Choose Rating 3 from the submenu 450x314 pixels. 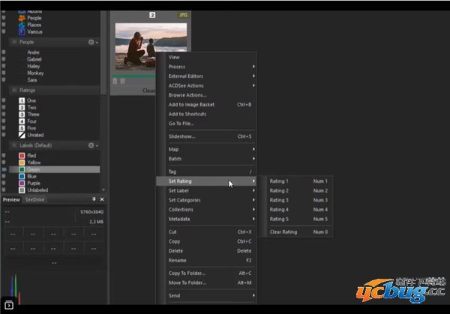pyautogui.click(x=279, y=200)
